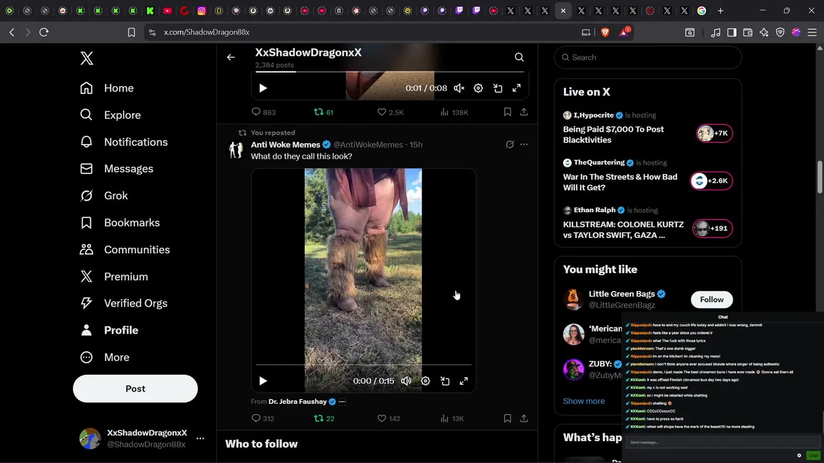
Task: Share the top post
Action: (x=524, y=112)
